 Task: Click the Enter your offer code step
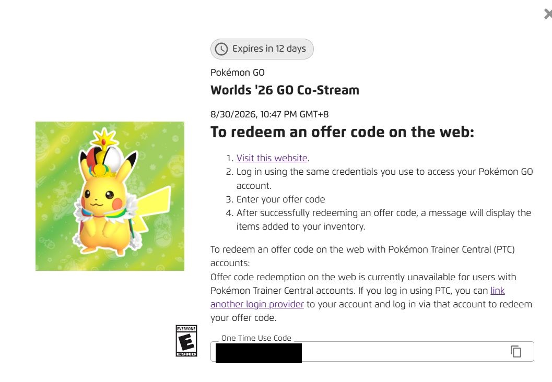[x=280, y=199]
